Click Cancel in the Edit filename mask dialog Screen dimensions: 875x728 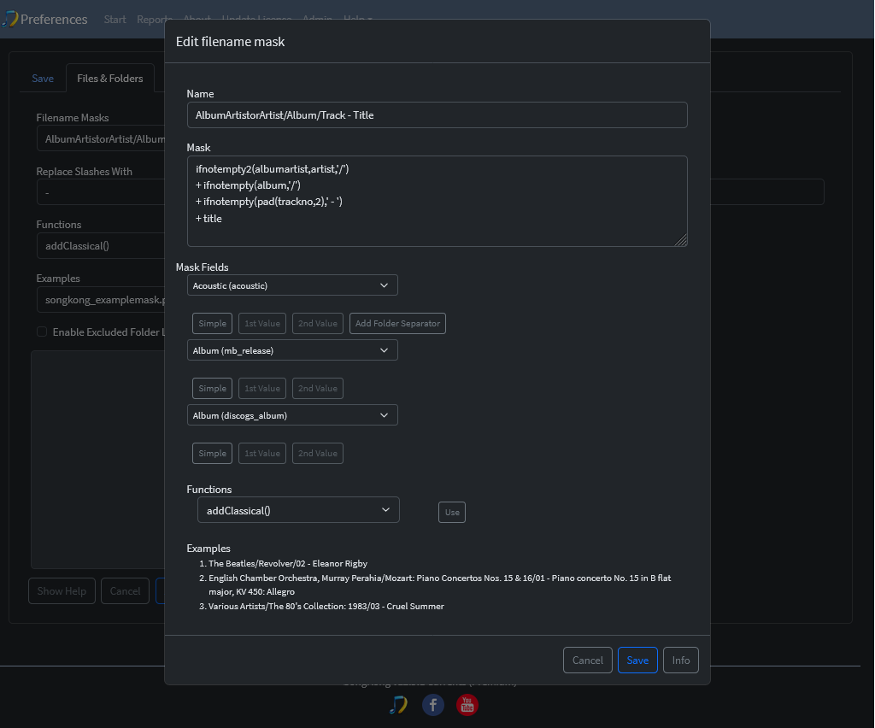[588, 660]
